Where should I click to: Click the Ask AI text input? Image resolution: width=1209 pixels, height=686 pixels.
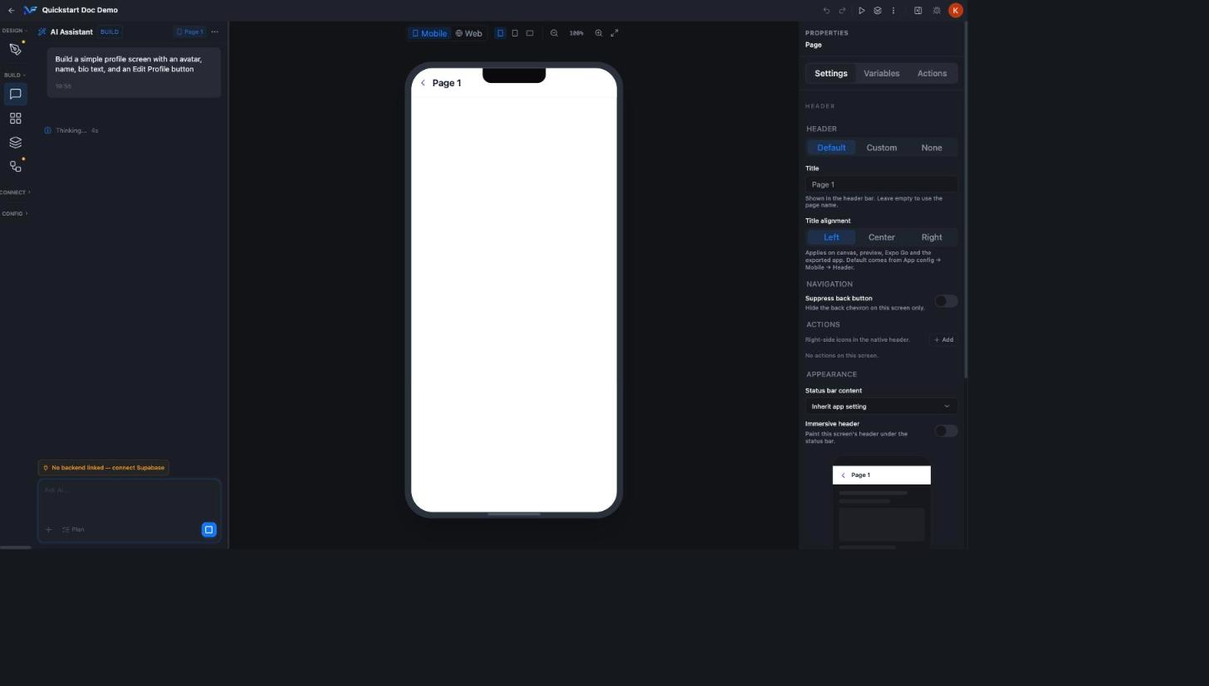(x=130, y=490)
